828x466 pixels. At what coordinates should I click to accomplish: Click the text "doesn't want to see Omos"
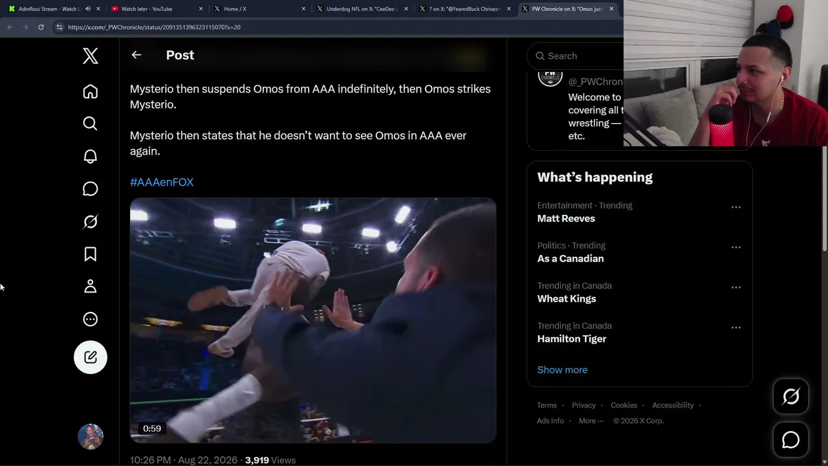tap(331, 135)
